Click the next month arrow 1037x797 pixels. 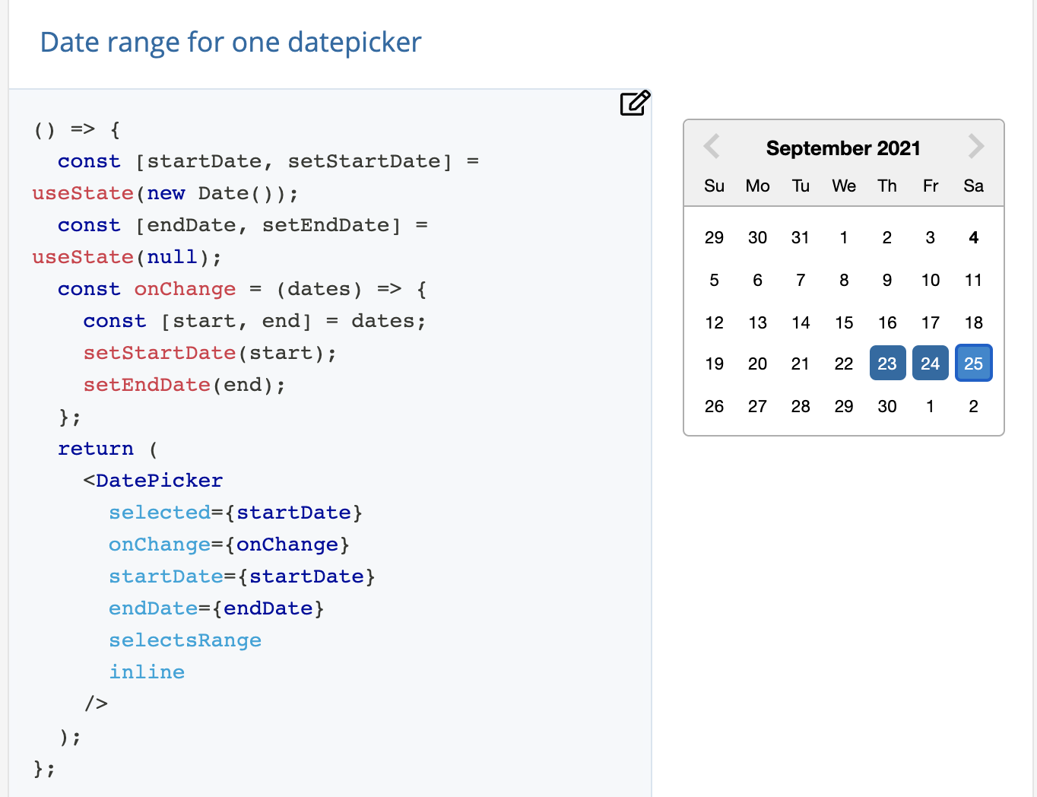[975, 147]
